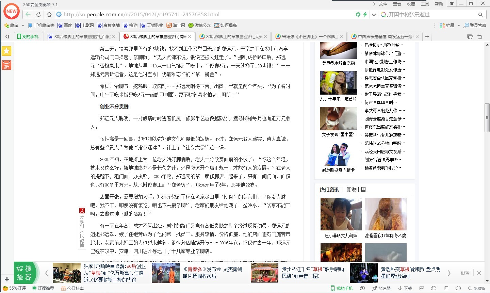Click the yellow star favorites sidebar icon

click(6, 51)
